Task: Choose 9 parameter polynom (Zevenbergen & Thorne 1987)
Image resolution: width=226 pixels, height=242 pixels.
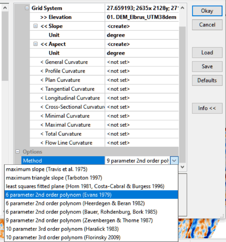Action: click(x=79, y=220)
